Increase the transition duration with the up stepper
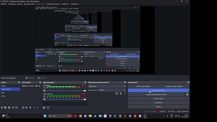Screen dimensions: 217x122 [125, 90]
